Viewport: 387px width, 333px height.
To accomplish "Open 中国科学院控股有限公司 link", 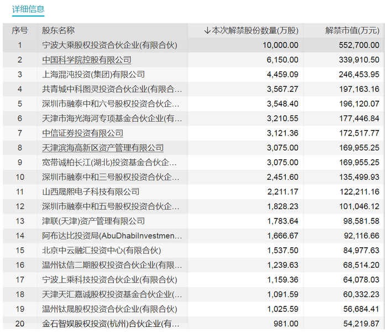I will click(x=87, y=60).
